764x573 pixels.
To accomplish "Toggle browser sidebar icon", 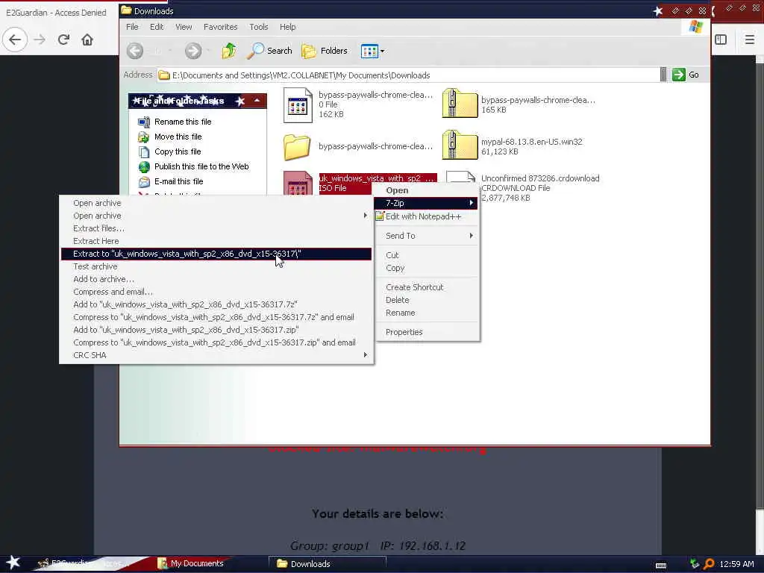I will pos(721,40).
